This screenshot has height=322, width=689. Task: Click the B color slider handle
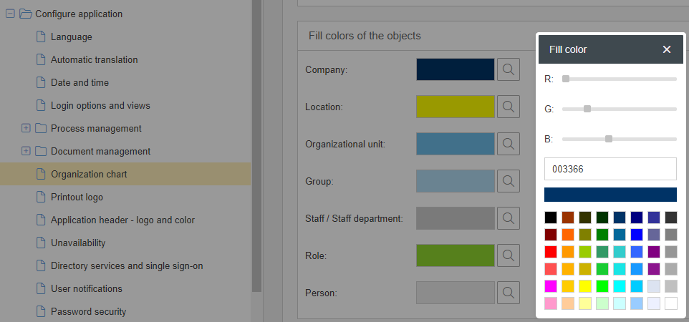pos(609,139)
